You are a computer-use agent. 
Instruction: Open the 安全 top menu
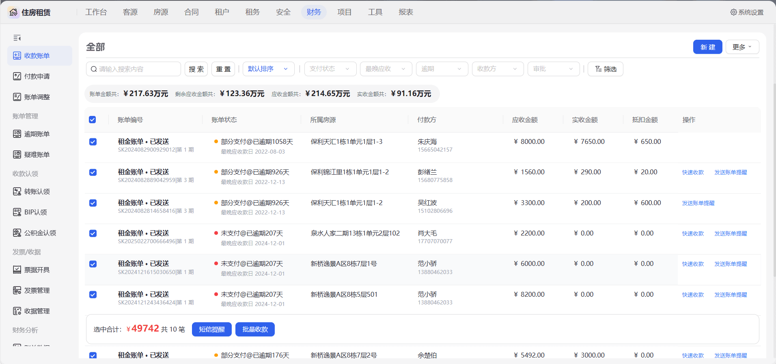pos(283,12)
